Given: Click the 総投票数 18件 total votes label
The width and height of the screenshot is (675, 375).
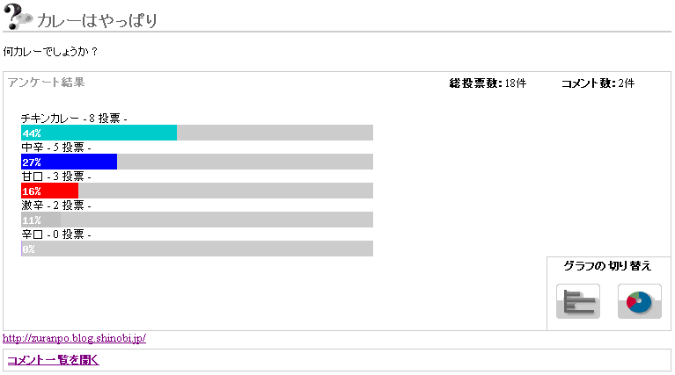Looking at the screenshot, I should tap(488, 83).
